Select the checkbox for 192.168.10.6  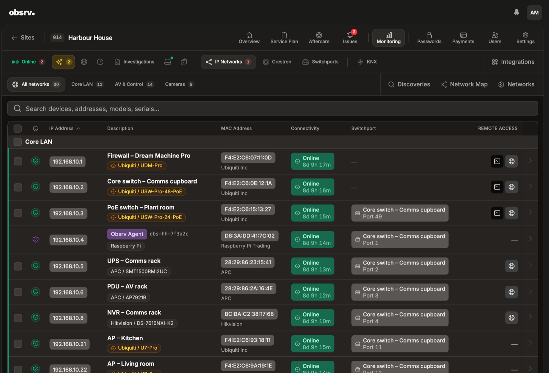18,292
